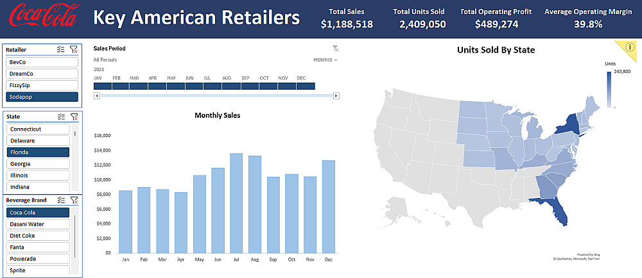Toggle the Florida state filter

(38, 152)
